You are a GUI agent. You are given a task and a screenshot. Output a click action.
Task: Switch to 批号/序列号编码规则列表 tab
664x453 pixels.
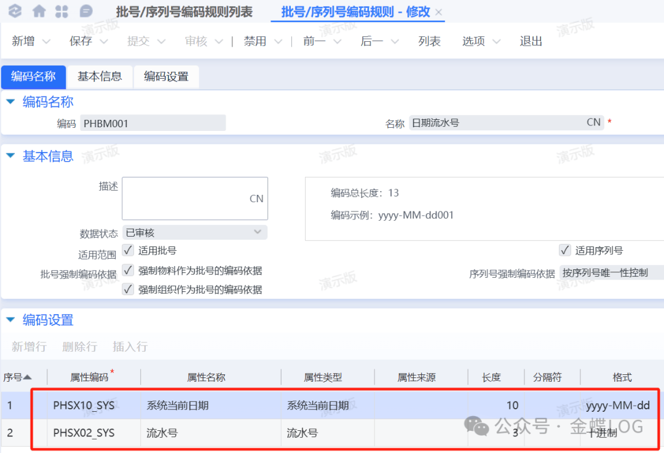[x=184, y=12]
